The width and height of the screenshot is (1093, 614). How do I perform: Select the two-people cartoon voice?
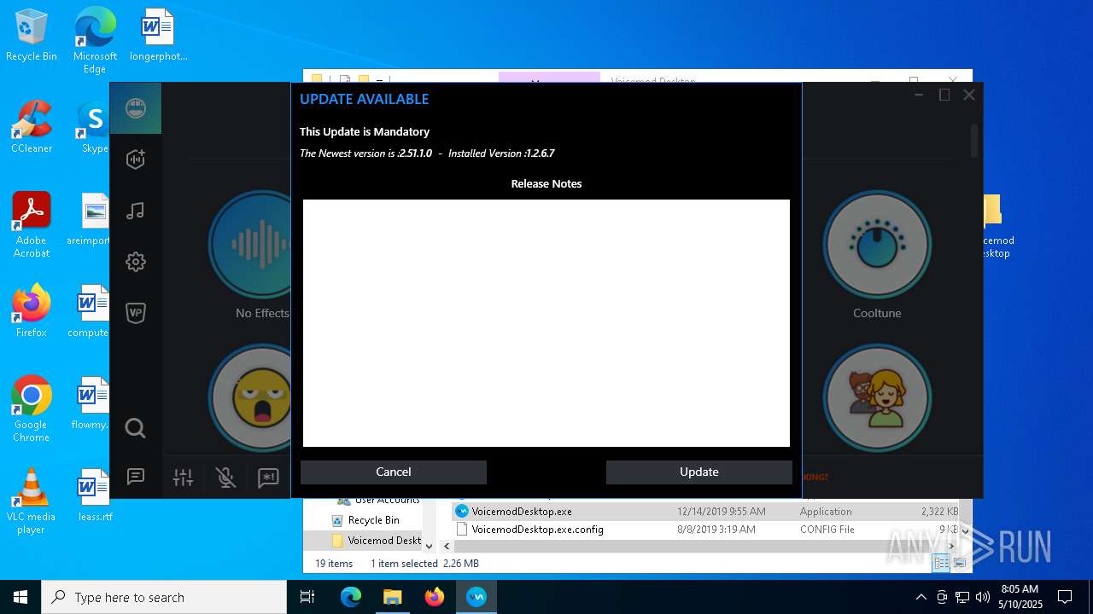[877, 397]
